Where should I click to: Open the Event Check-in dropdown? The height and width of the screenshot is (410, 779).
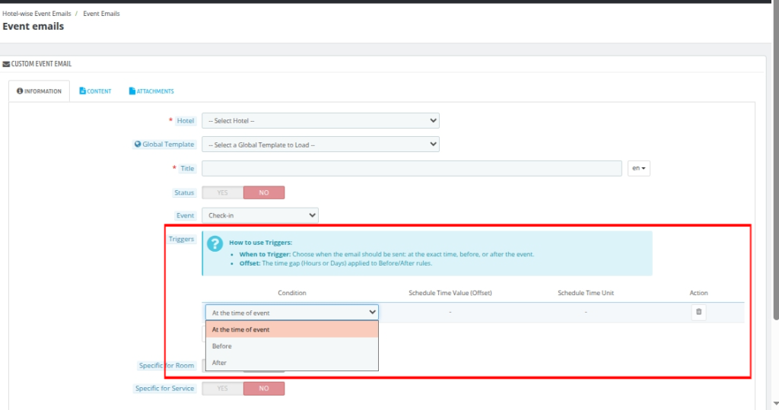[259, 216]
